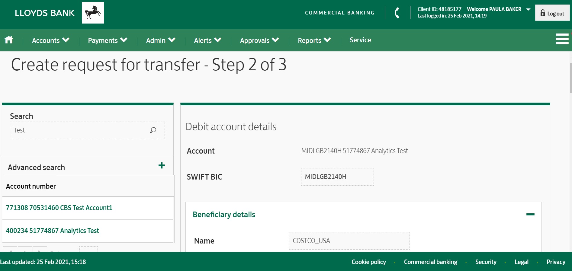This screenshot has width=572, height=271.
Task: Click the page vertical scrollbar
Action: pyautogui.click(x=570, y=78)
